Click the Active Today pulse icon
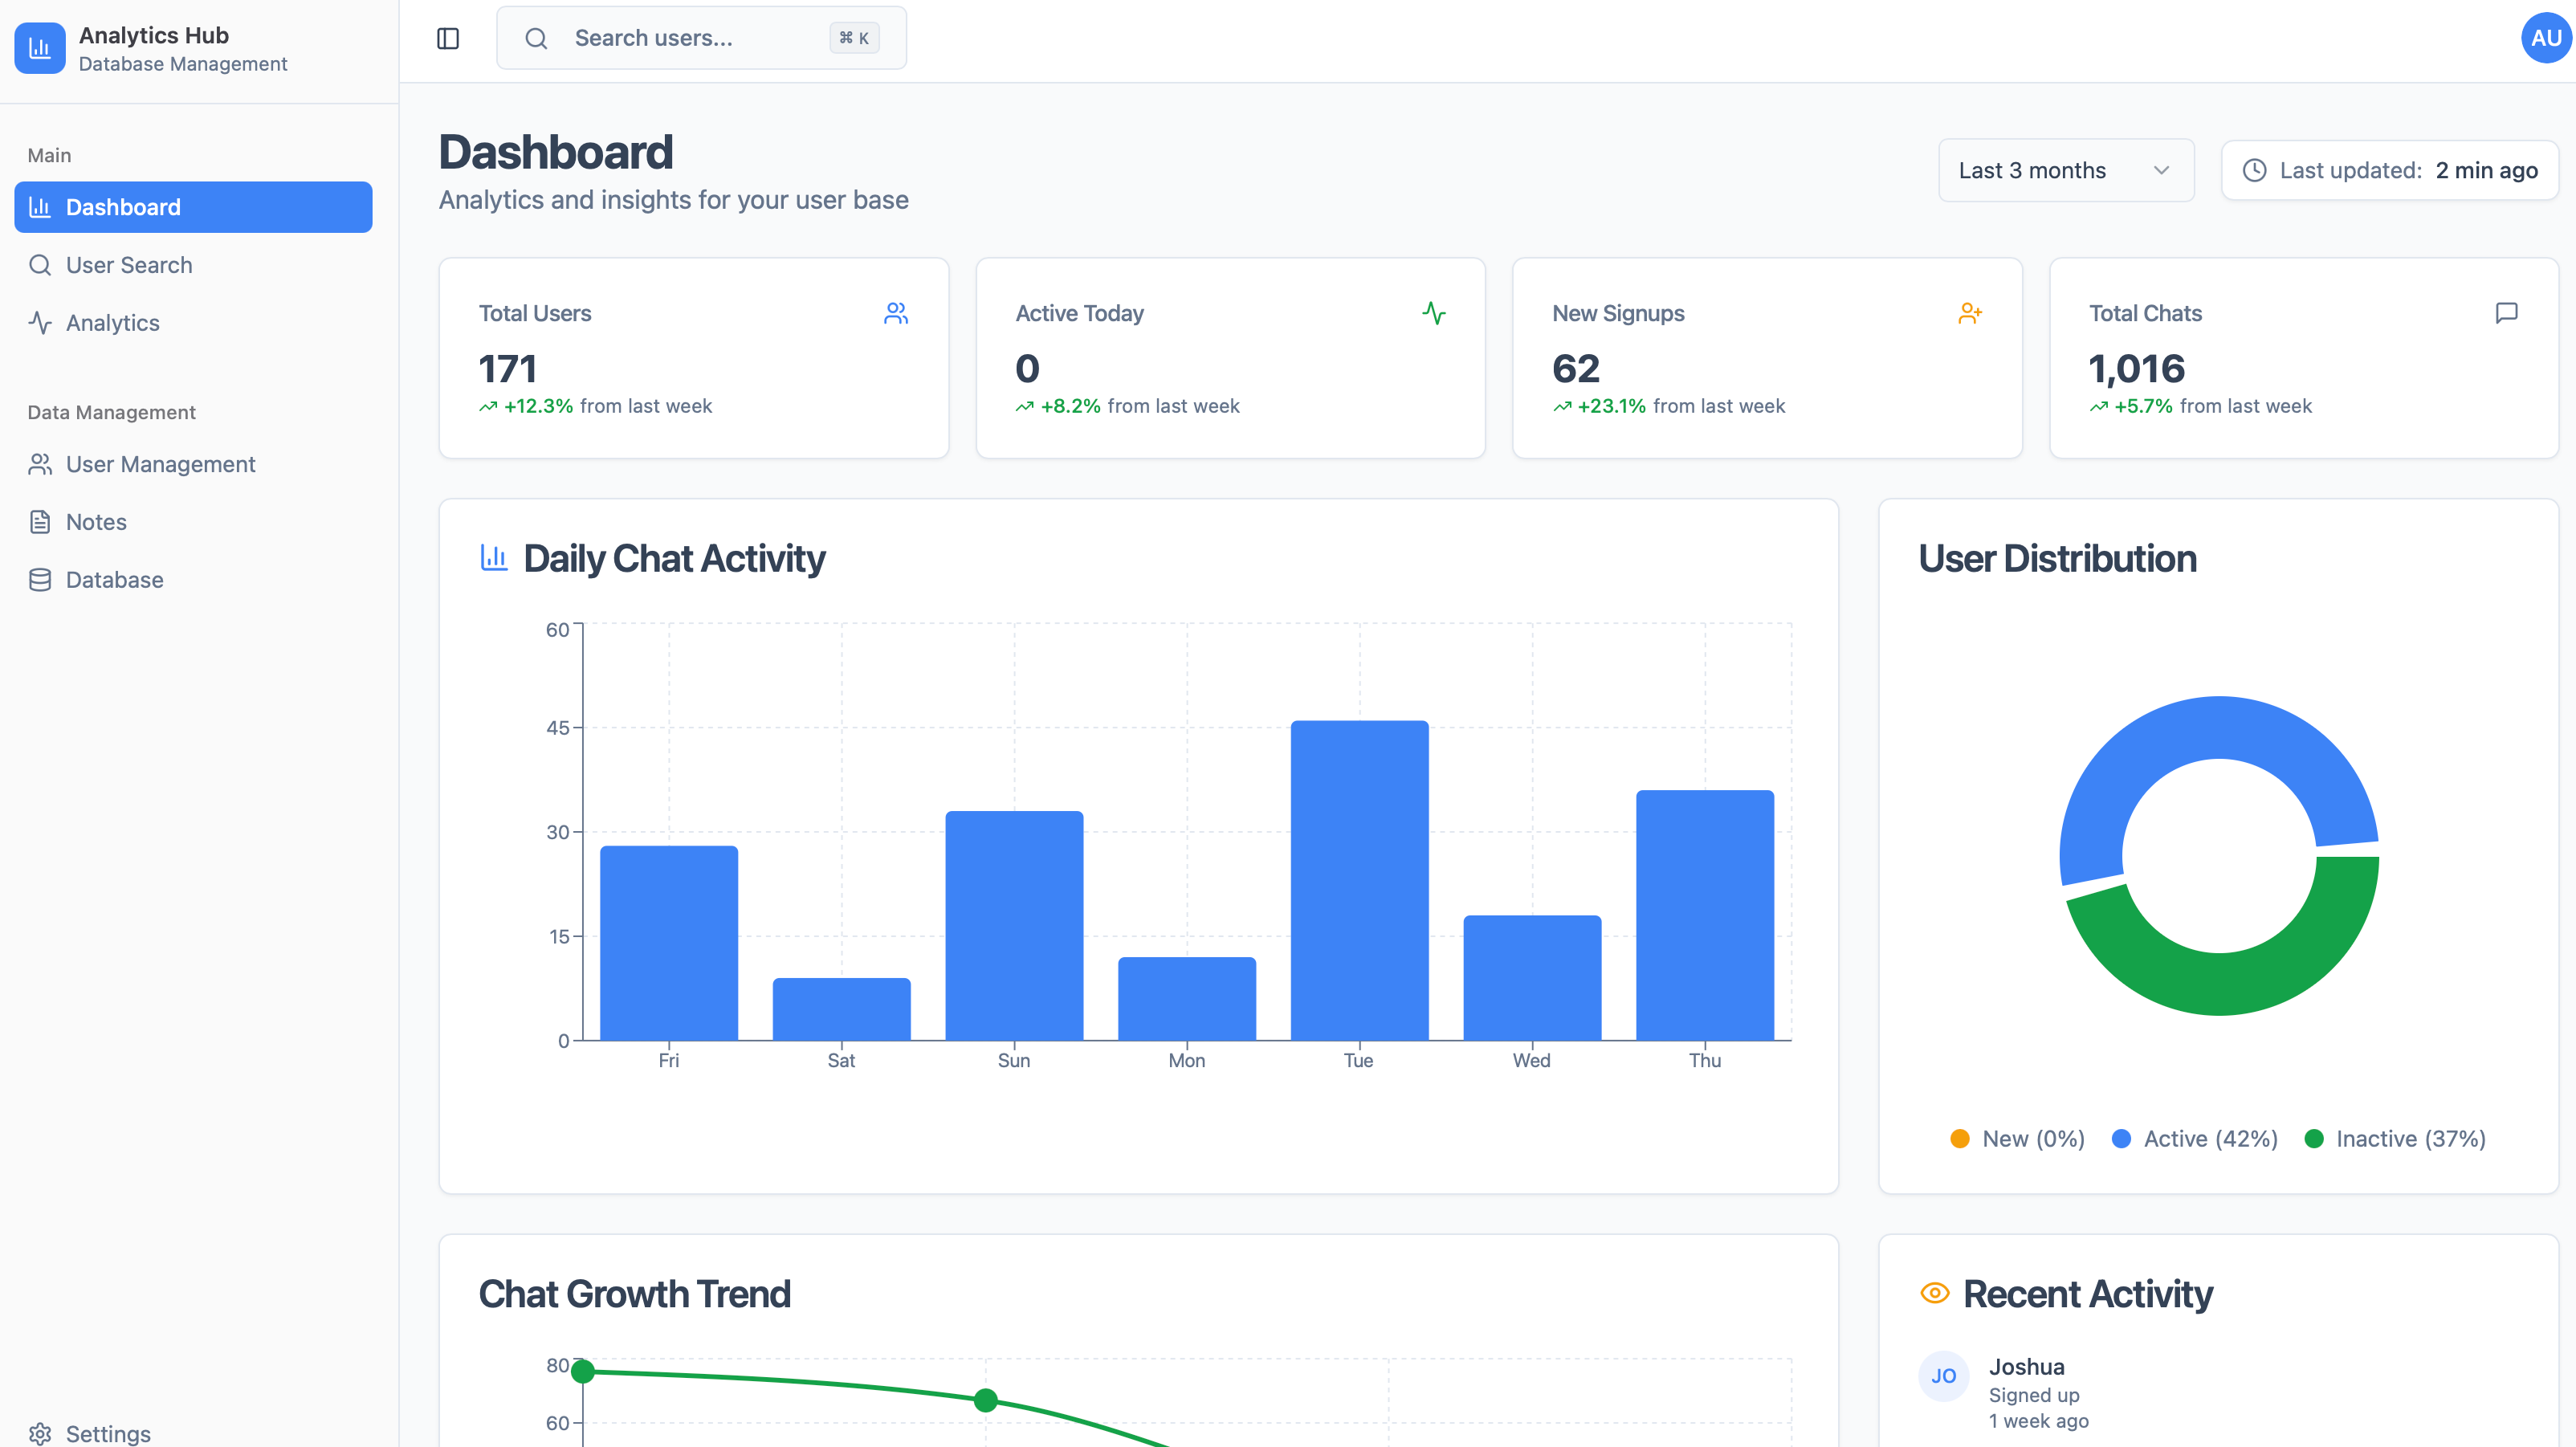 click(x=1434, y=313)
